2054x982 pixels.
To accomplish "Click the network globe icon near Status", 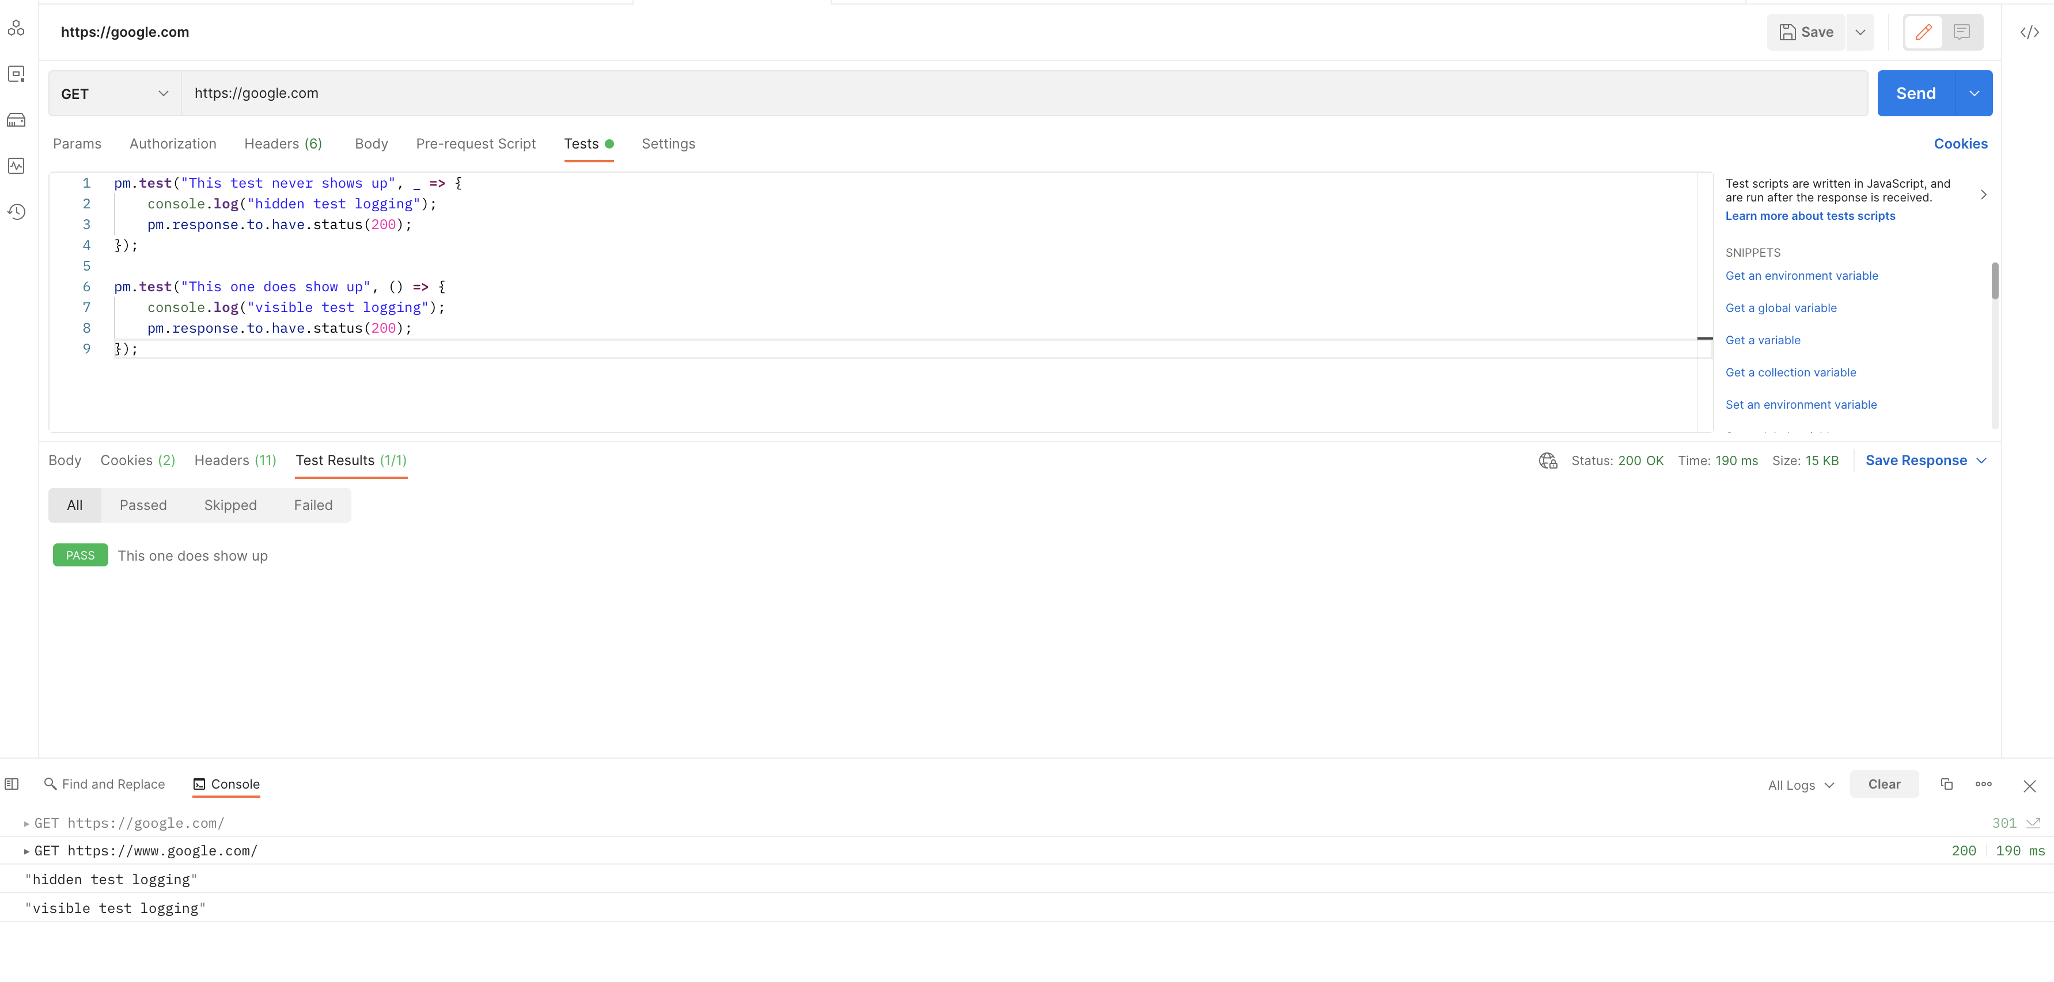I will (x=1548, y=460).
